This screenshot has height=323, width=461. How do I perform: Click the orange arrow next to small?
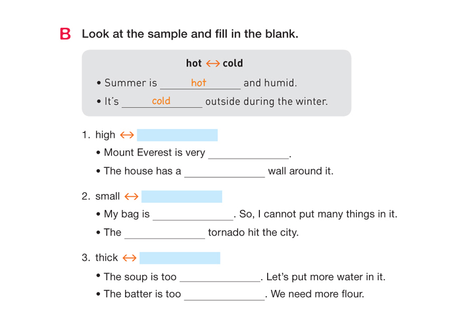tap(131, 197)
